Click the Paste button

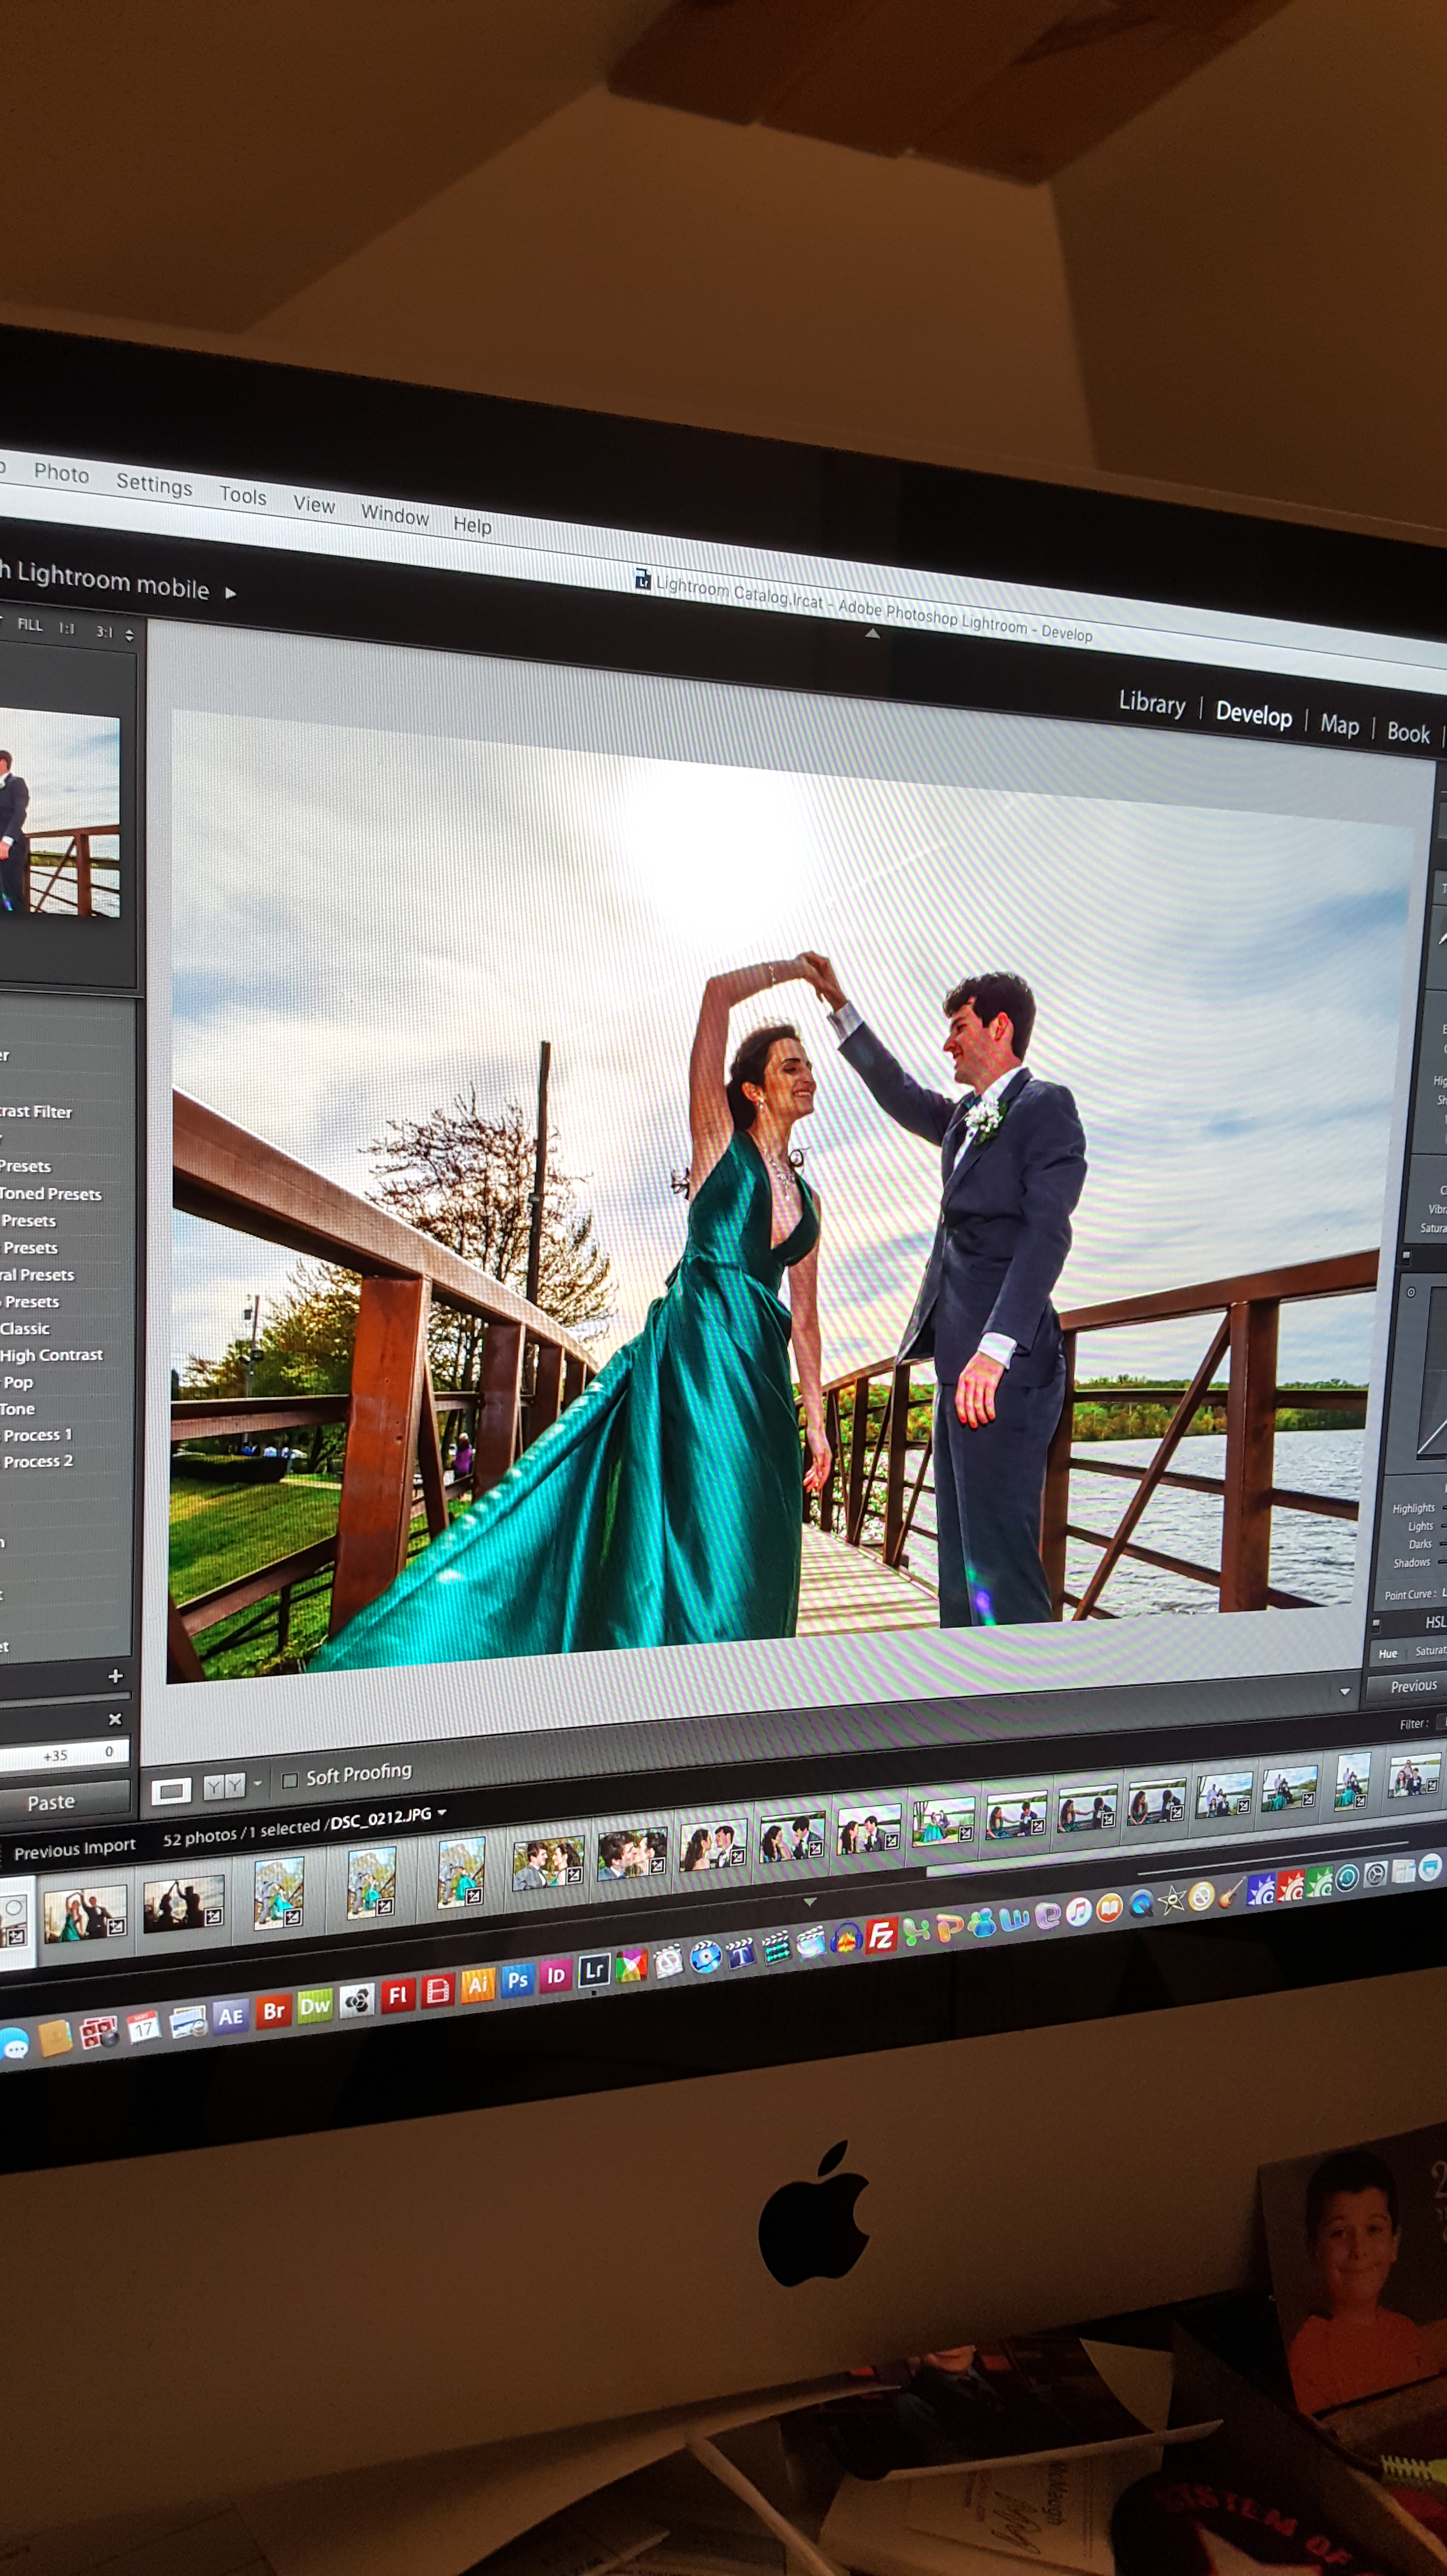pos(52,1802)
